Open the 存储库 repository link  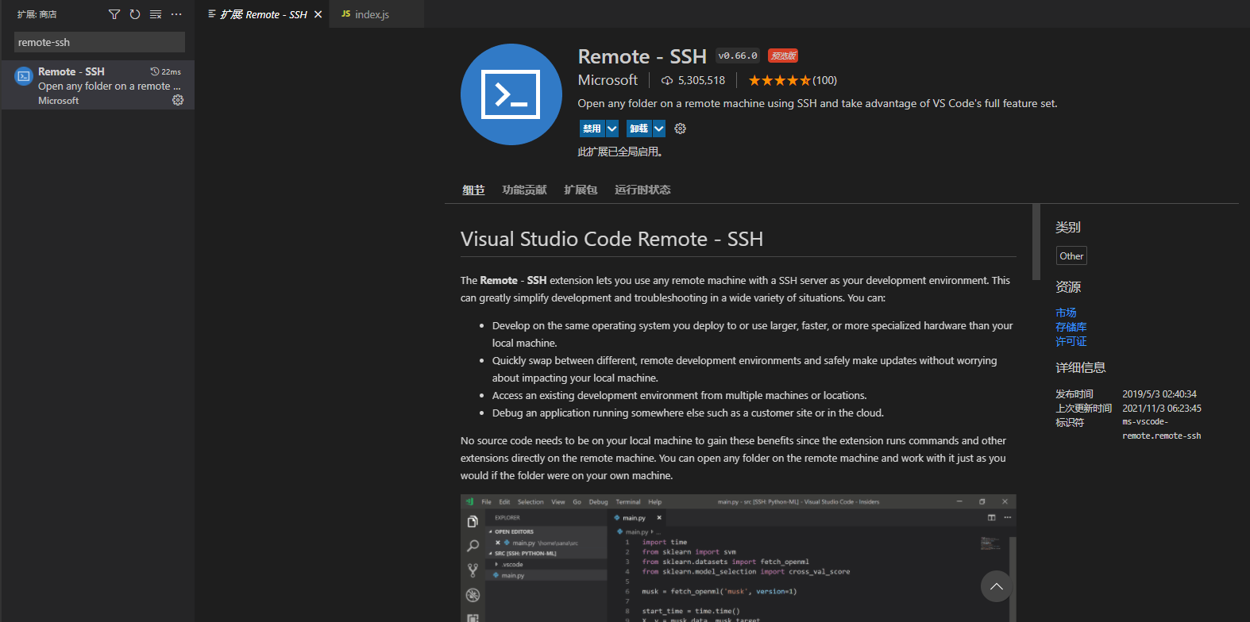(x=1071, y=327)
